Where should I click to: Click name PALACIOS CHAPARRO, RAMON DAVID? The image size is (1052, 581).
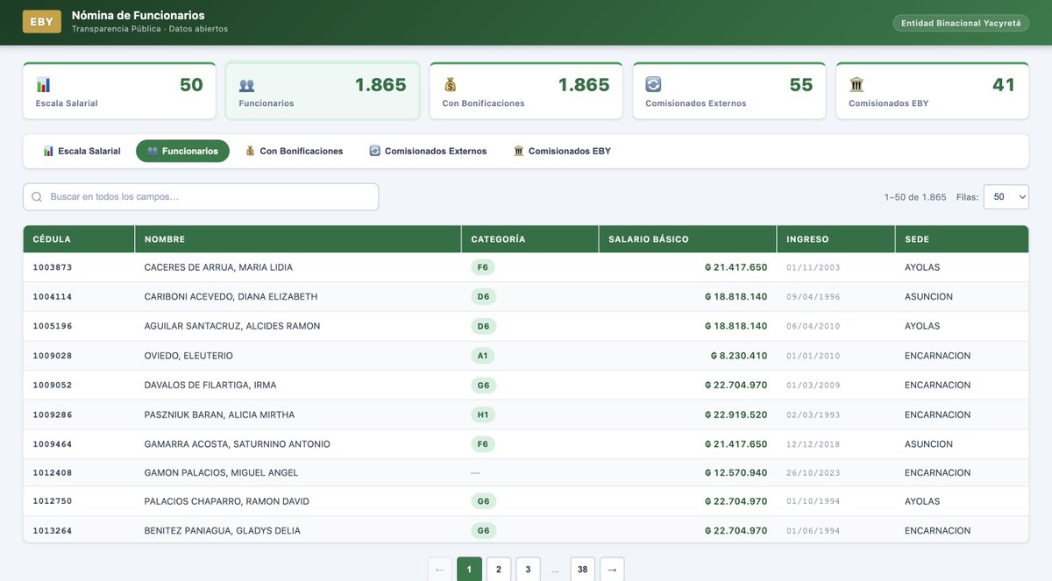point(226,501)
